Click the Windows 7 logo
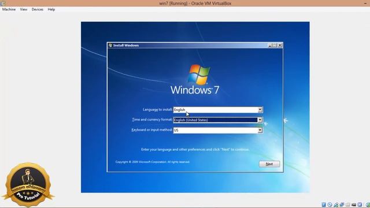Viewport: 370px width, 208px height. [195, 79]
